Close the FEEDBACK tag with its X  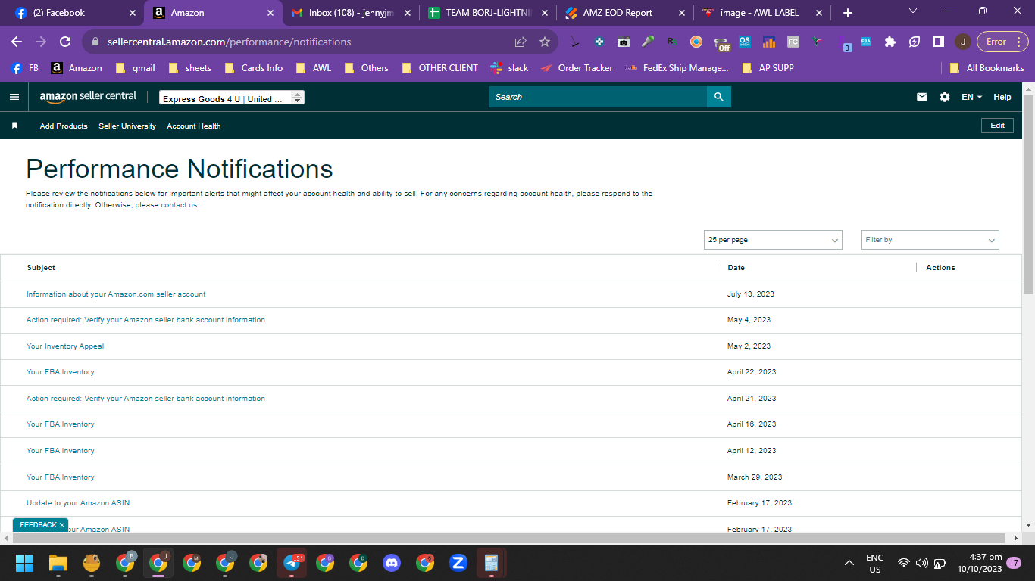[x=62, y=525]
